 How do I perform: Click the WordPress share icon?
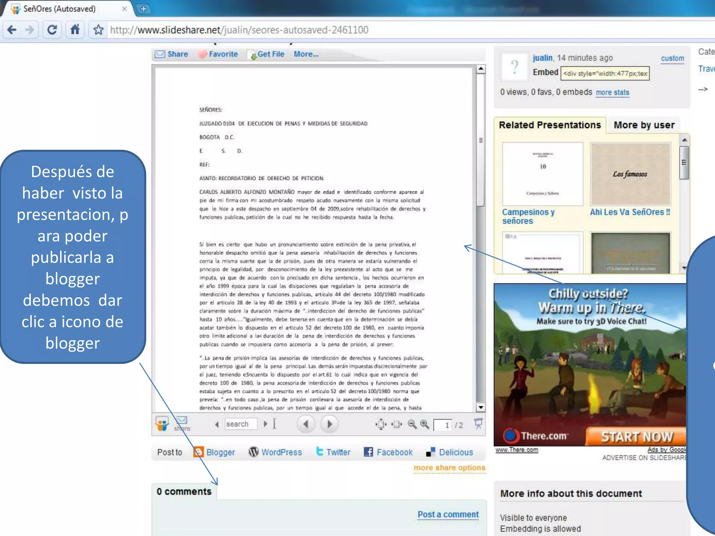pyautogui.click(x=253, y=452)
